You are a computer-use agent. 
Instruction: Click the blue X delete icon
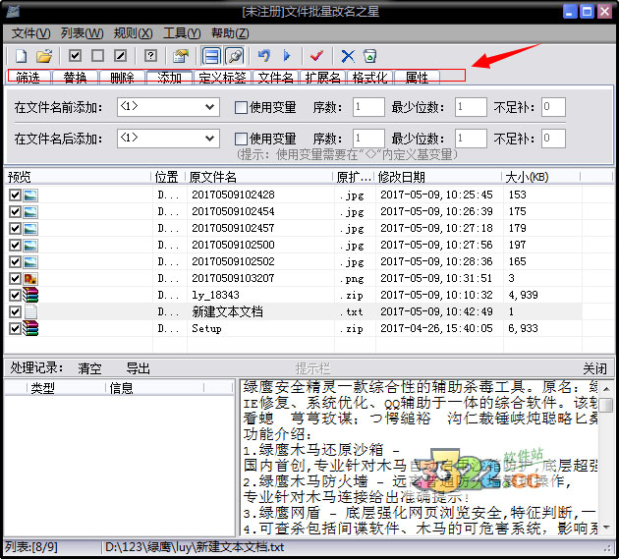(x=347, y=56)
